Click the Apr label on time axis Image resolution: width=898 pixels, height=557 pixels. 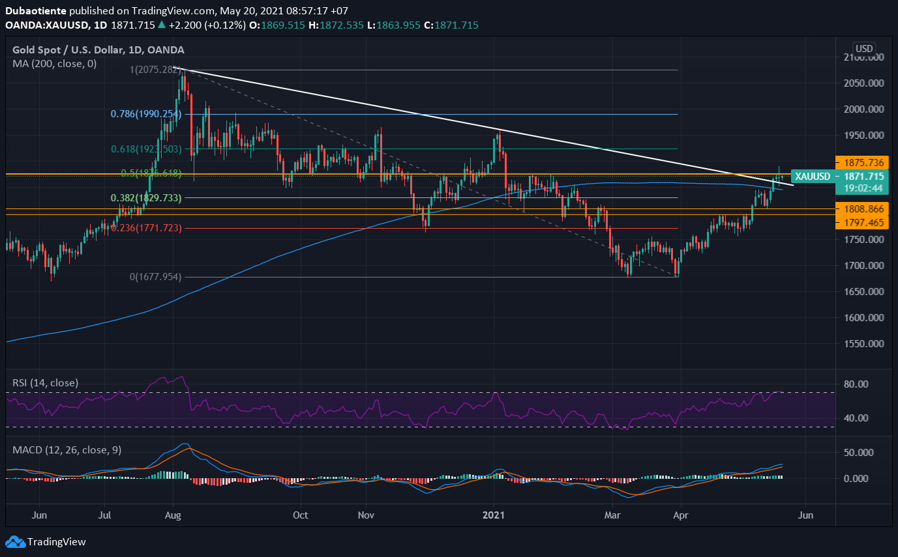point(680,514)
